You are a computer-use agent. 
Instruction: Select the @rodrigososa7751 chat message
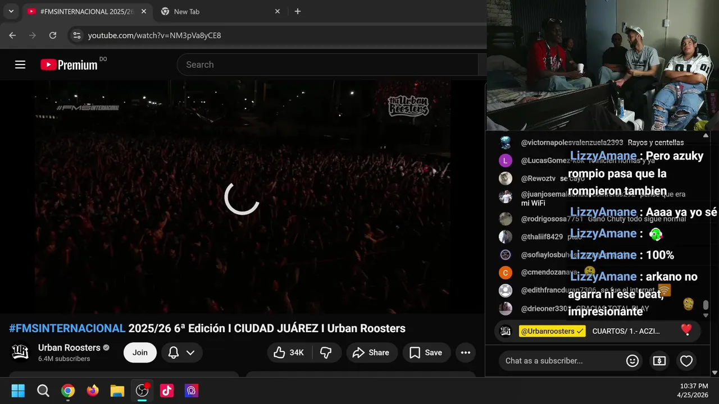tap(598, 219)
